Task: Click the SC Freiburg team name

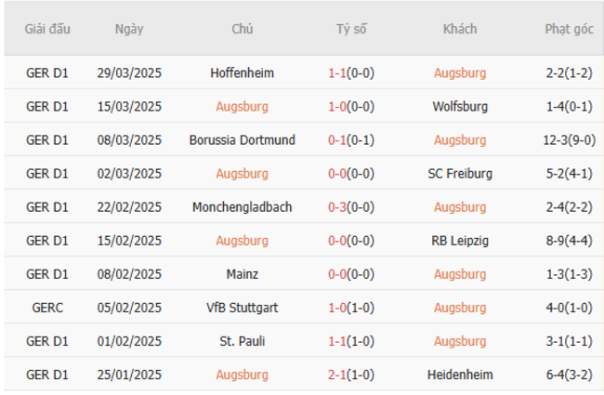Action: coord(459,173)
